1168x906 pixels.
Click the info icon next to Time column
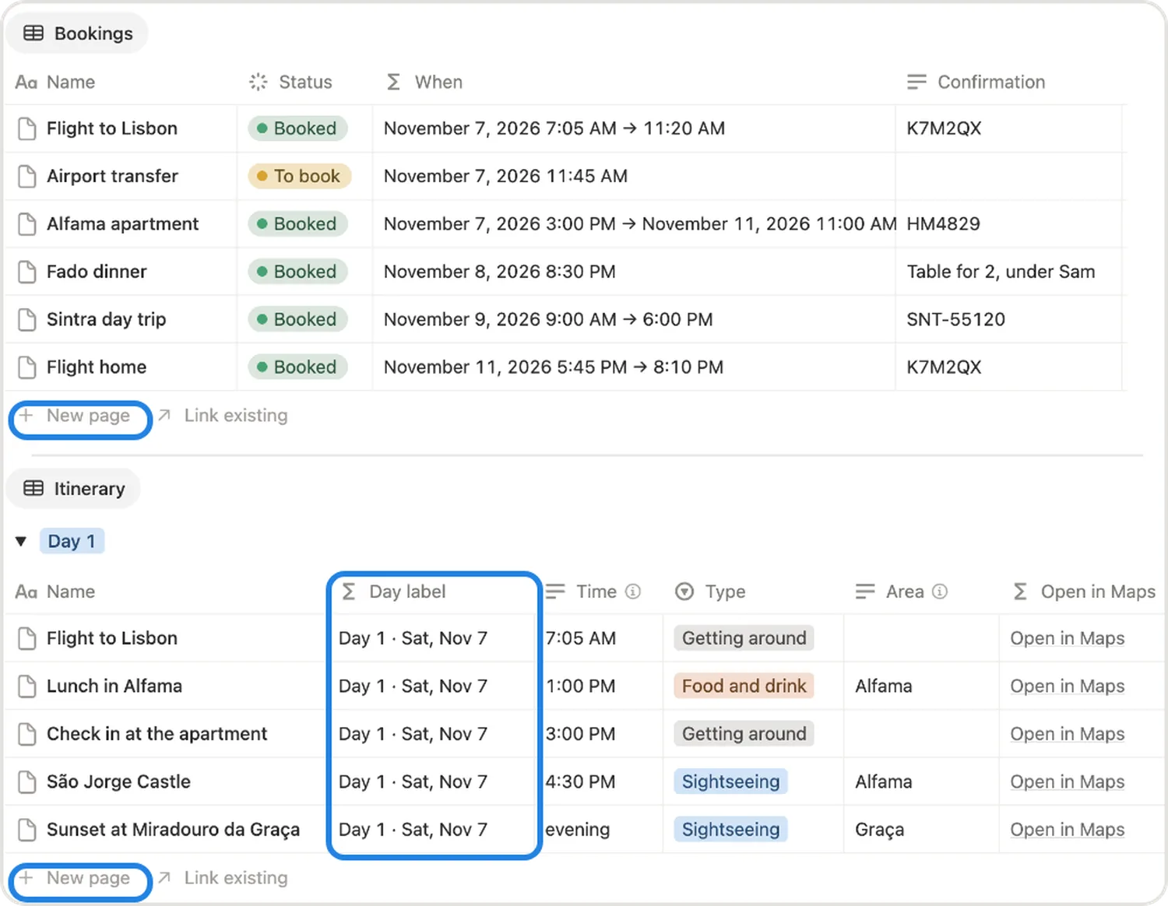pos(633,592)
